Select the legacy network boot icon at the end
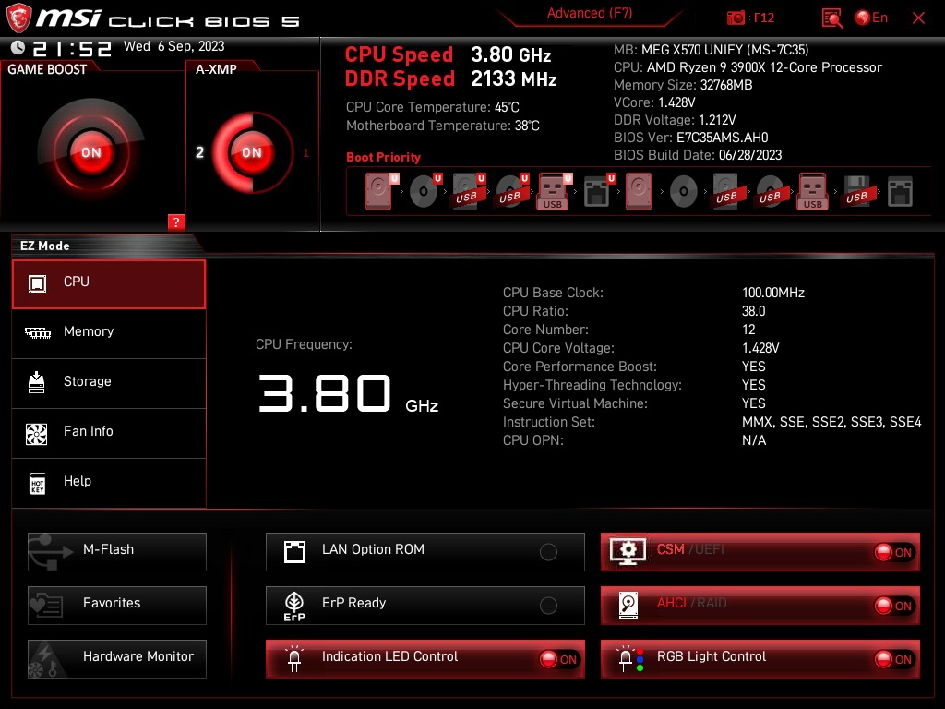 coord(900,192)
